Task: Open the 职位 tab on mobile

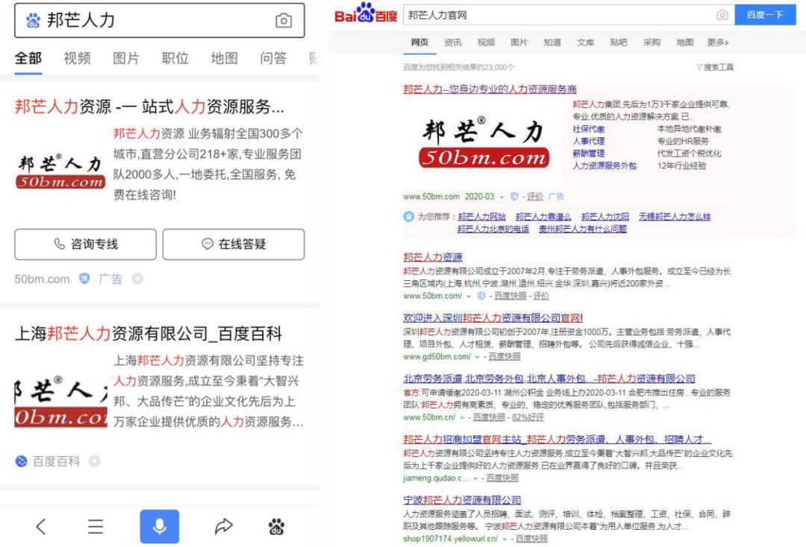Action: tap(175, 58)
